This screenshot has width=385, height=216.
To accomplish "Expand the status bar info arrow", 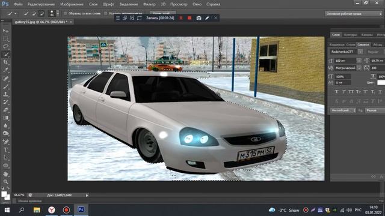I will [x=87, y=195].
